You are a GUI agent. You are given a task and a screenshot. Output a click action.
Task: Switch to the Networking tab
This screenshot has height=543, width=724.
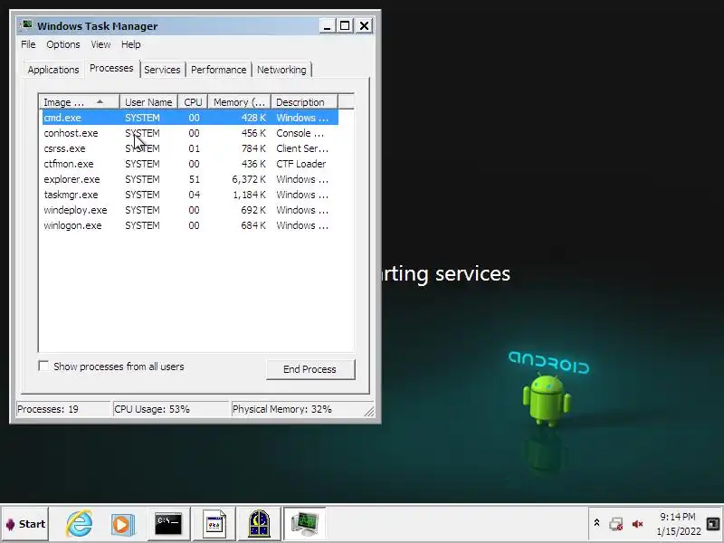pyautogui.click(x=281, y=70)
